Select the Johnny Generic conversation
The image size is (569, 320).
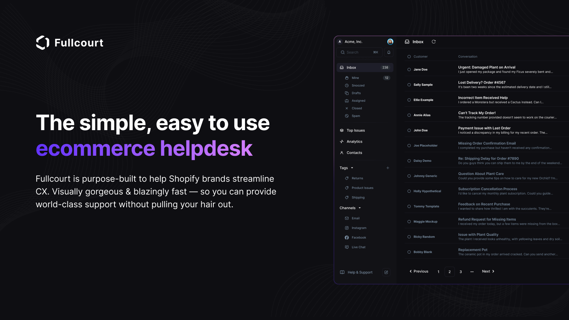coord(409,176)
